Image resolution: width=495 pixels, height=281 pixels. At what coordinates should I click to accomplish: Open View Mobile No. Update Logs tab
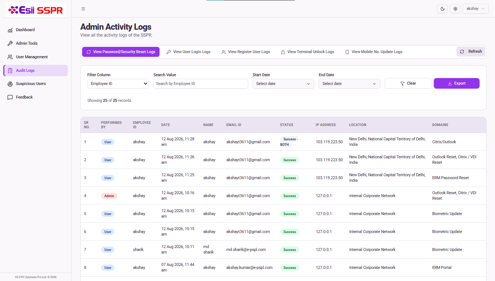point(374,52)
